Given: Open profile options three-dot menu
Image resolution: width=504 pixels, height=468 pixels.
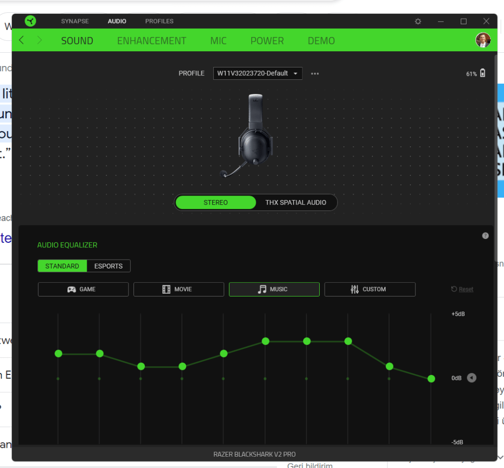Looking at the screenshot, I should (315, 73).
